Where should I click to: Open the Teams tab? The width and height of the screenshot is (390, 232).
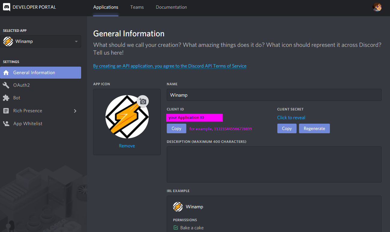137,7
